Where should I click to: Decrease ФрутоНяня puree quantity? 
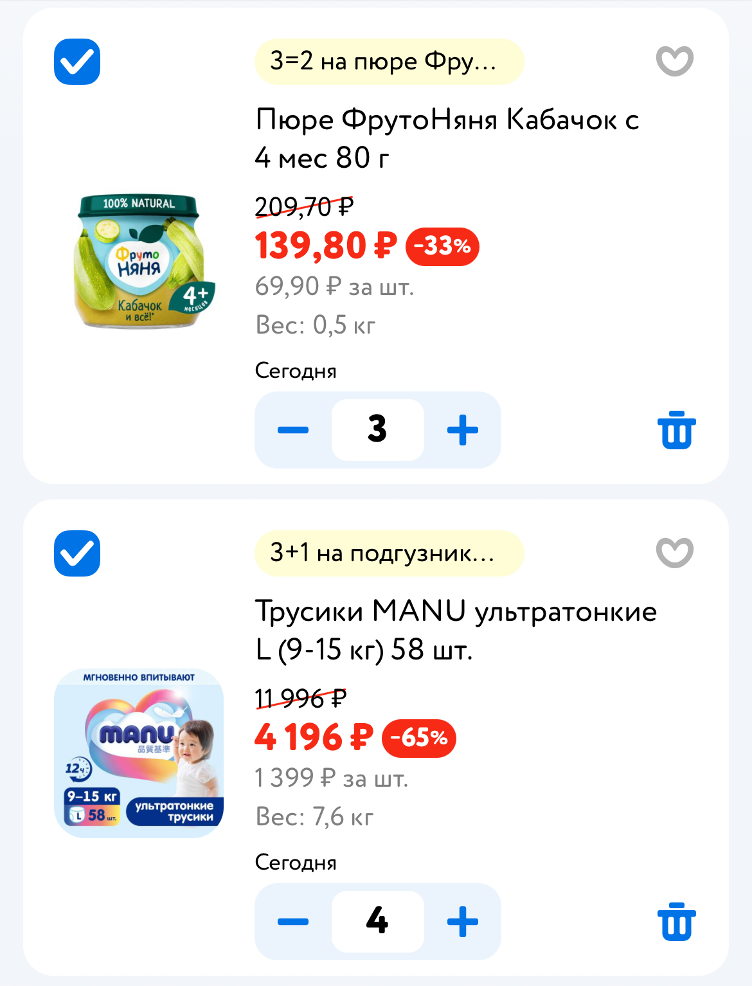point(293,430)
